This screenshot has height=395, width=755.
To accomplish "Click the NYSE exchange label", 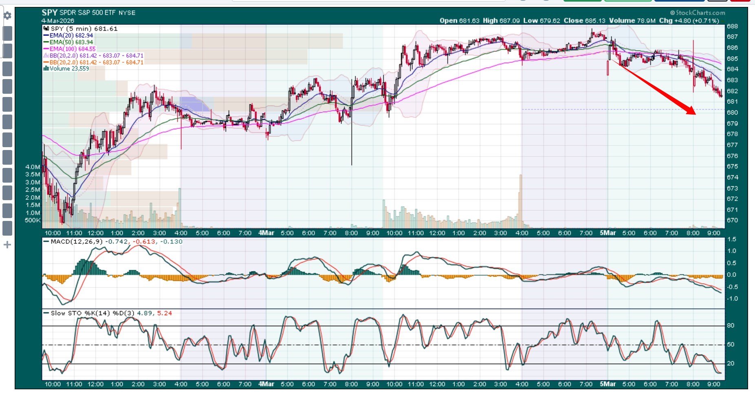I will pos(127,13).
